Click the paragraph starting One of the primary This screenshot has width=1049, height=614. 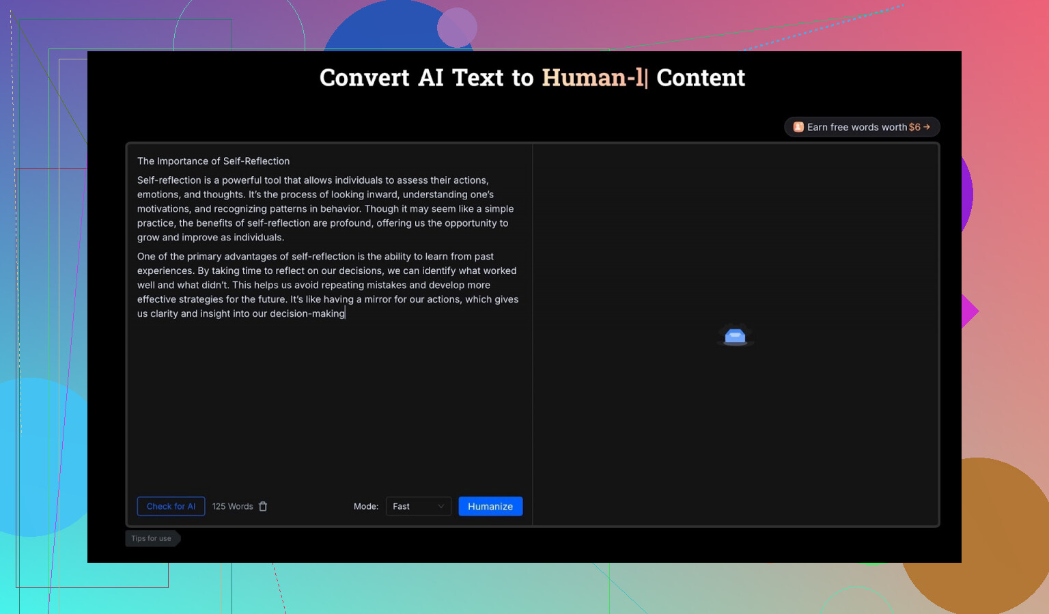click(326, 285)
